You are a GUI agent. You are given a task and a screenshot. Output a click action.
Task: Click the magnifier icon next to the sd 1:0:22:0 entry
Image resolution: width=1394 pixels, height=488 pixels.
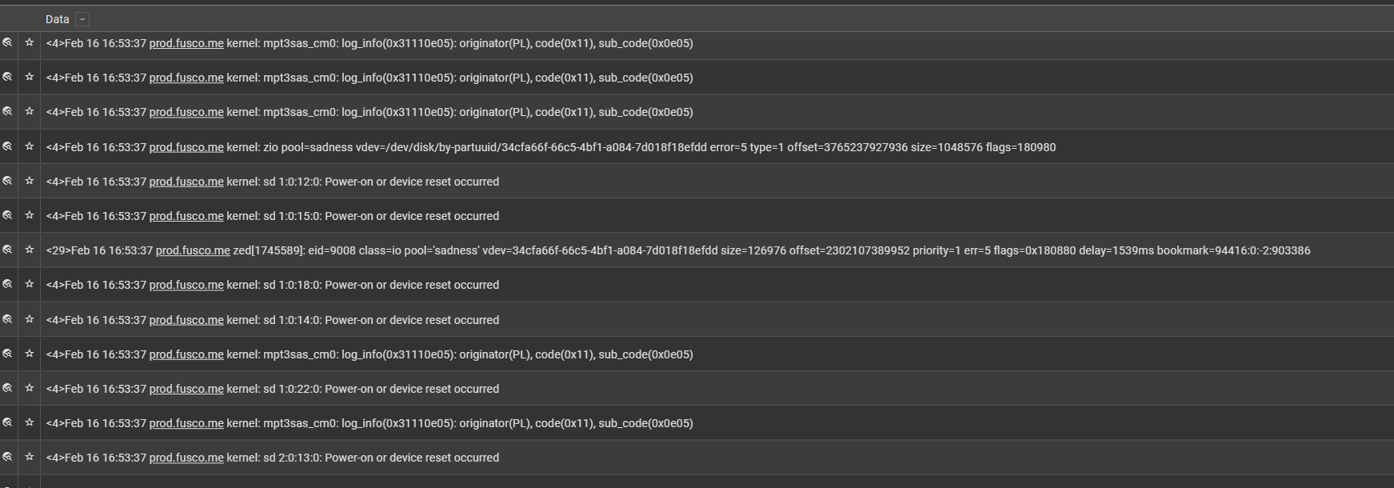pyautogui.click(x=8, y=388)
